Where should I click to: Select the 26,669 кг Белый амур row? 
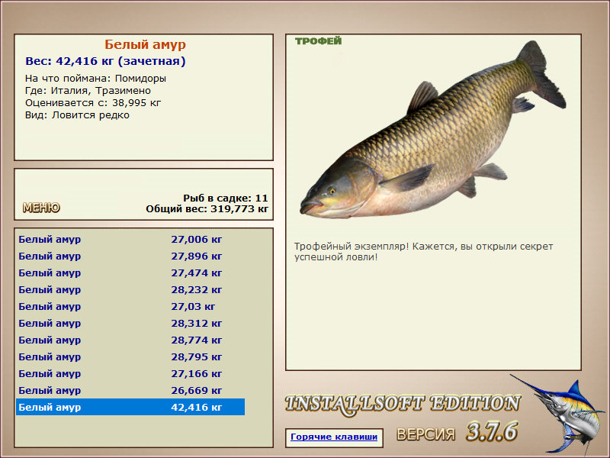pyautogui.click(x=130, y=390)
